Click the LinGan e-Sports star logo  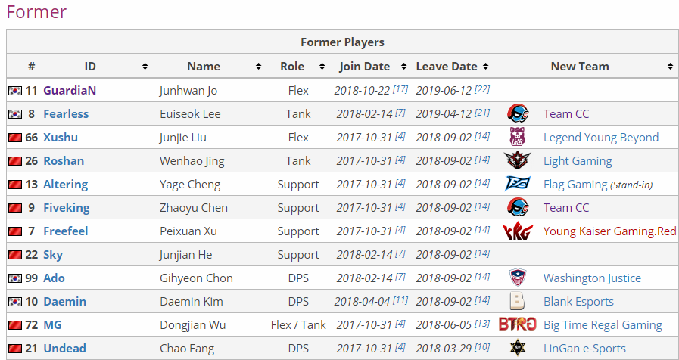click(518, 348)
